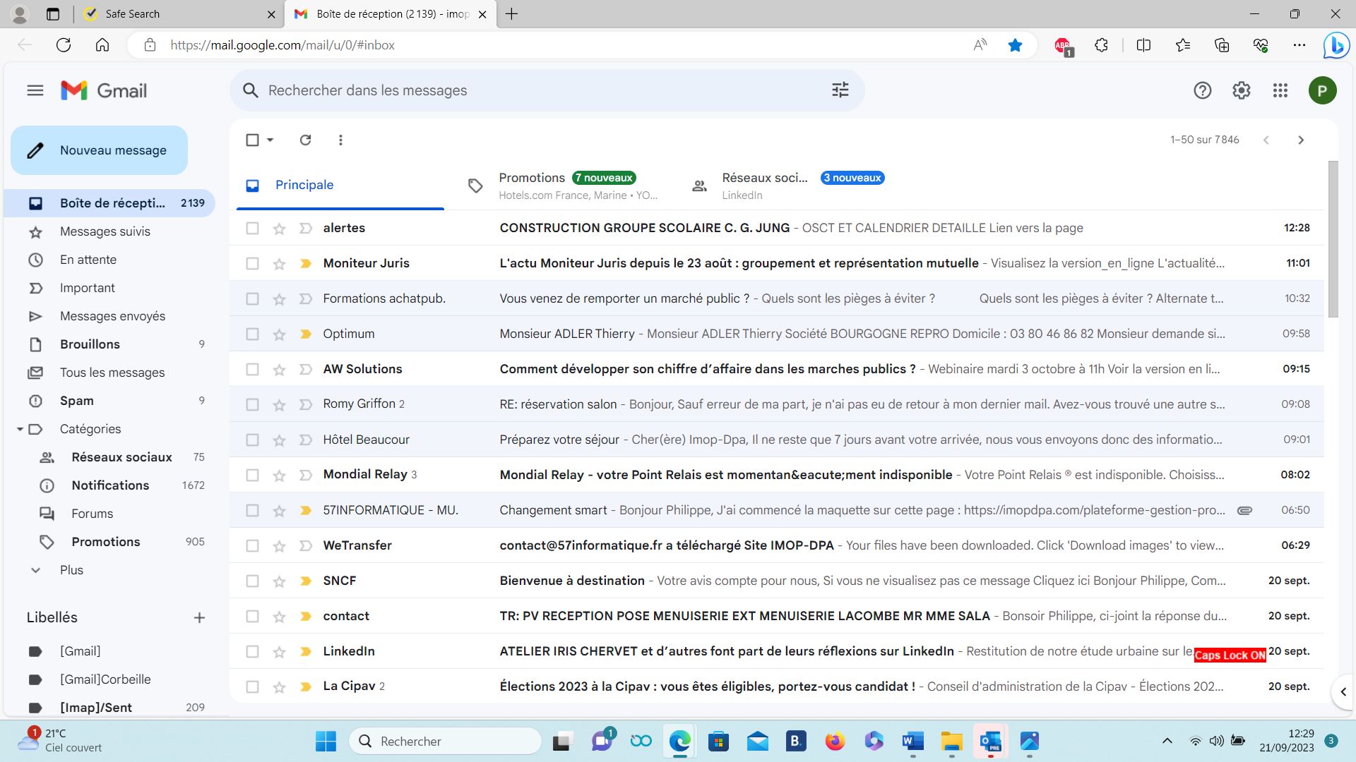Viewport: 1356px width, 762px height.
Task: Reload the page in browser
Action: (64, 45)
